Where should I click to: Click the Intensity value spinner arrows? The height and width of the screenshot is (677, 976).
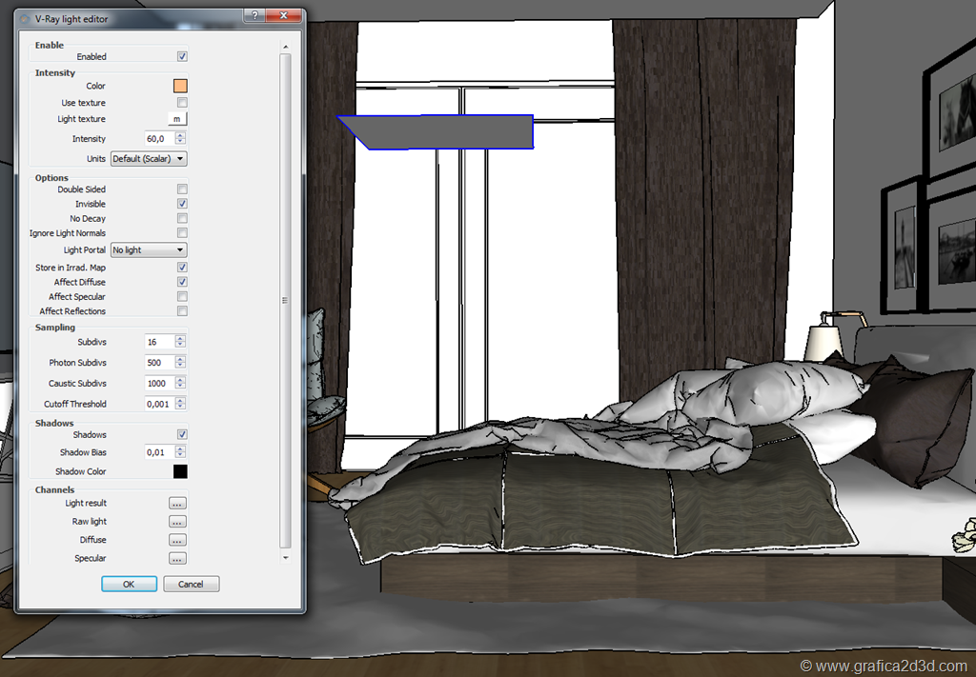point(180,139)
